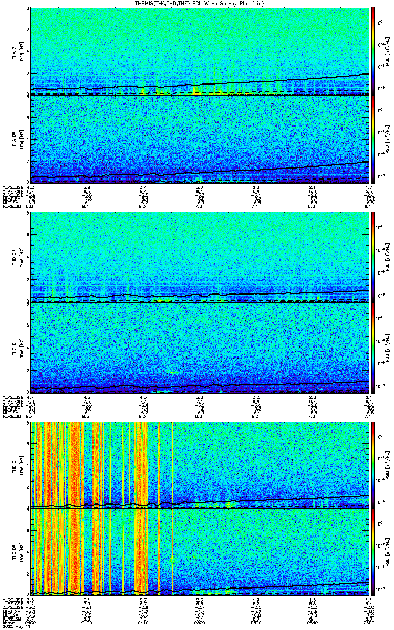Select the THD B-parallel spectrogram panel
The width and height of the screenshot is (394, 630).
pos(200,347)
